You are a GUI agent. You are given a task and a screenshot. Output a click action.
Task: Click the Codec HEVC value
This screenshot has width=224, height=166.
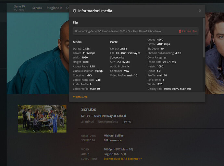coord(160,40)
